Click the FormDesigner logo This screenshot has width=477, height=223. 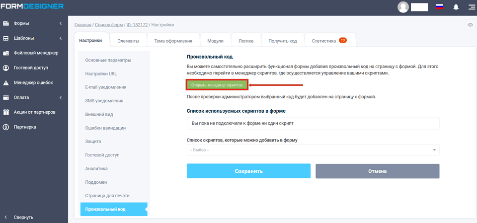pos(32,5)
